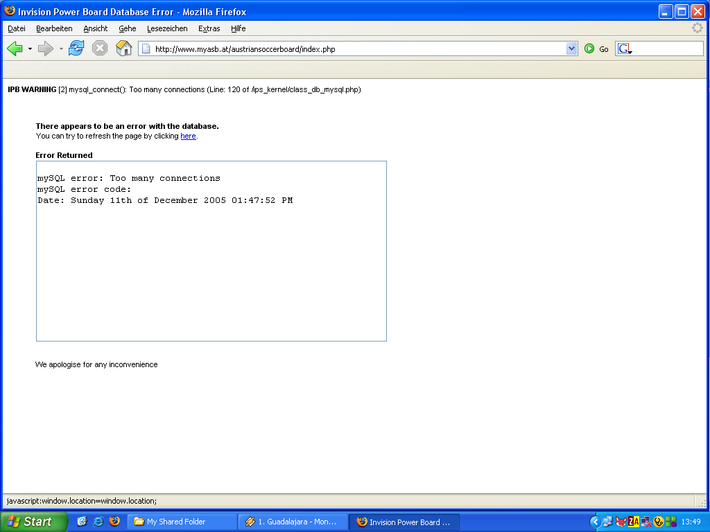Click the red fox tray icon
This screenshot has height=532, width=710.
621,522
